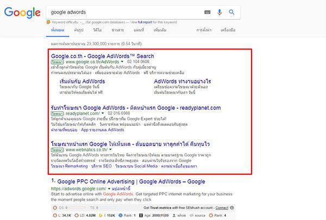Open the Google logo home link

22,12
